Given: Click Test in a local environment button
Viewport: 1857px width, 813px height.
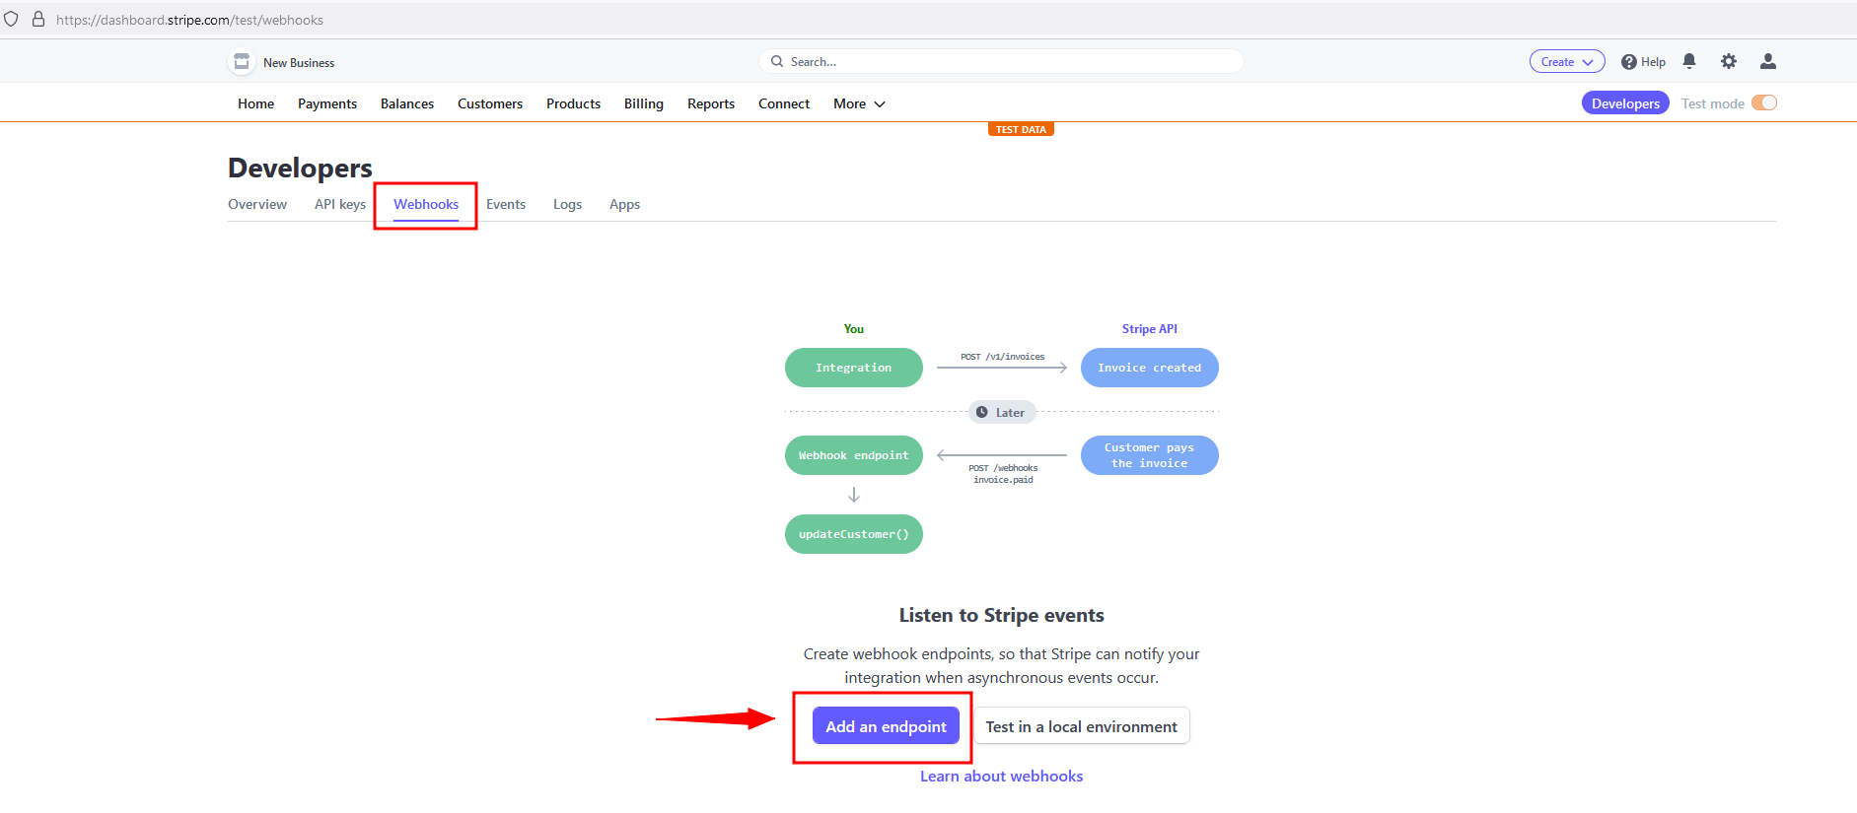Looking at the screenshot, I should click(x=1082, y=726).
